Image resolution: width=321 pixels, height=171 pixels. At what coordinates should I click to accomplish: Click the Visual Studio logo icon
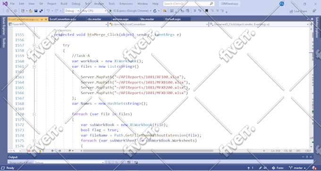[x=5, y=4]
